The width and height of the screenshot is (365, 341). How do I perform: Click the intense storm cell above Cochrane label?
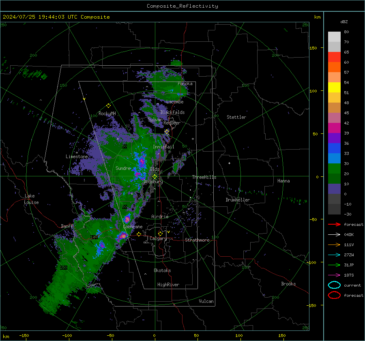pyautogui.click(x=127, y=219)
